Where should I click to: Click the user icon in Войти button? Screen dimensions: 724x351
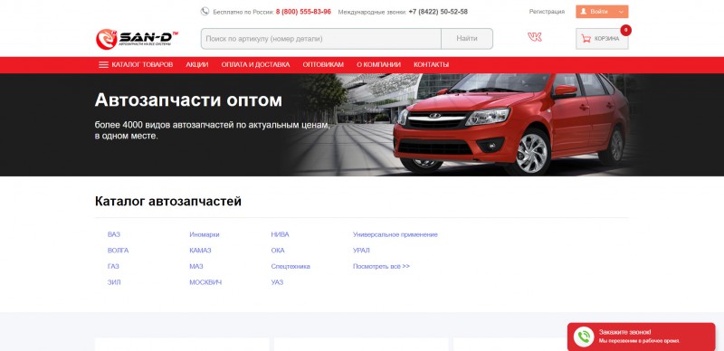(583, 12)
